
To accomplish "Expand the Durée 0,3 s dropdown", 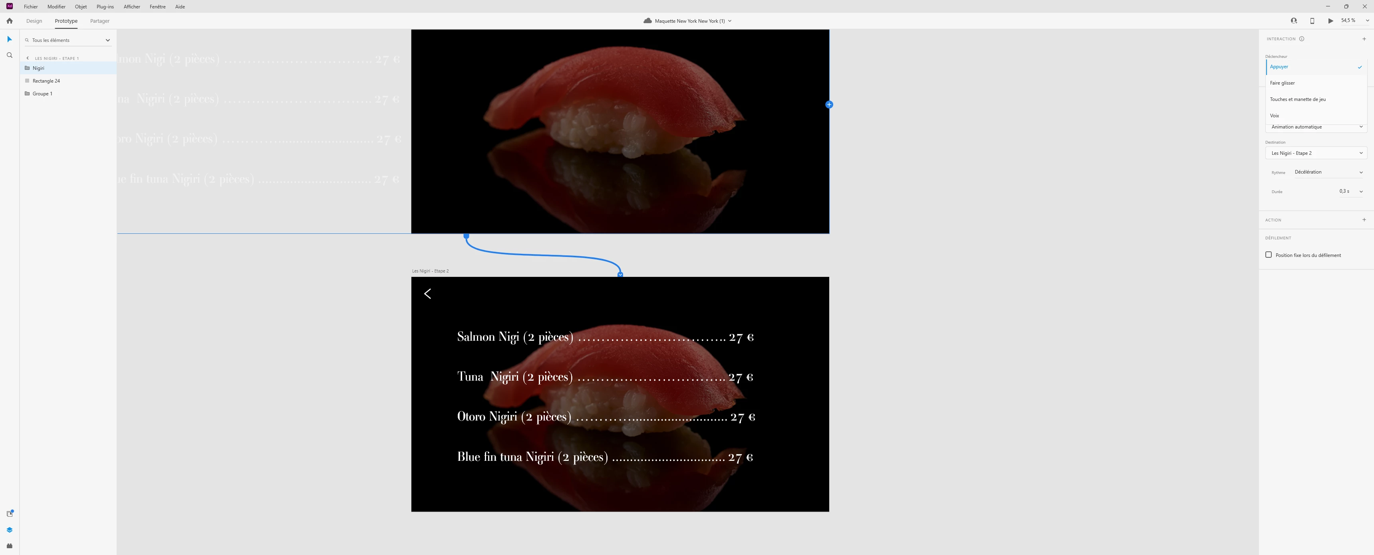I will pos(1350,191).
